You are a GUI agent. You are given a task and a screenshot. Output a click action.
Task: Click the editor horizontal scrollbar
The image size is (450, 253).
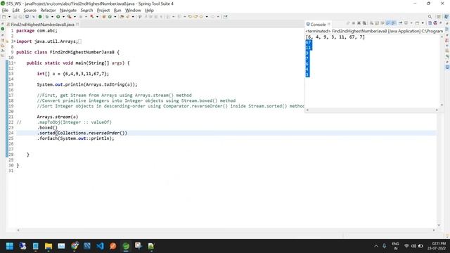pos(226,230)
